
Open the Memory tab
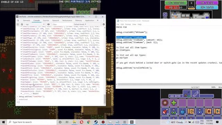point(79,20)
